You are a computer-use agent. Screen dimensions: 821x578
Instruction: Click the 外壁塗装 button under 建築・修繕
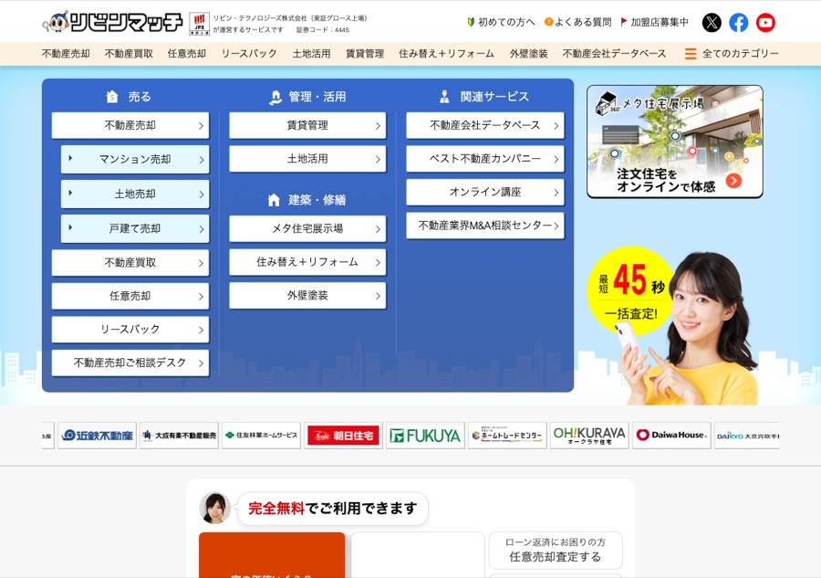[307, 296]
